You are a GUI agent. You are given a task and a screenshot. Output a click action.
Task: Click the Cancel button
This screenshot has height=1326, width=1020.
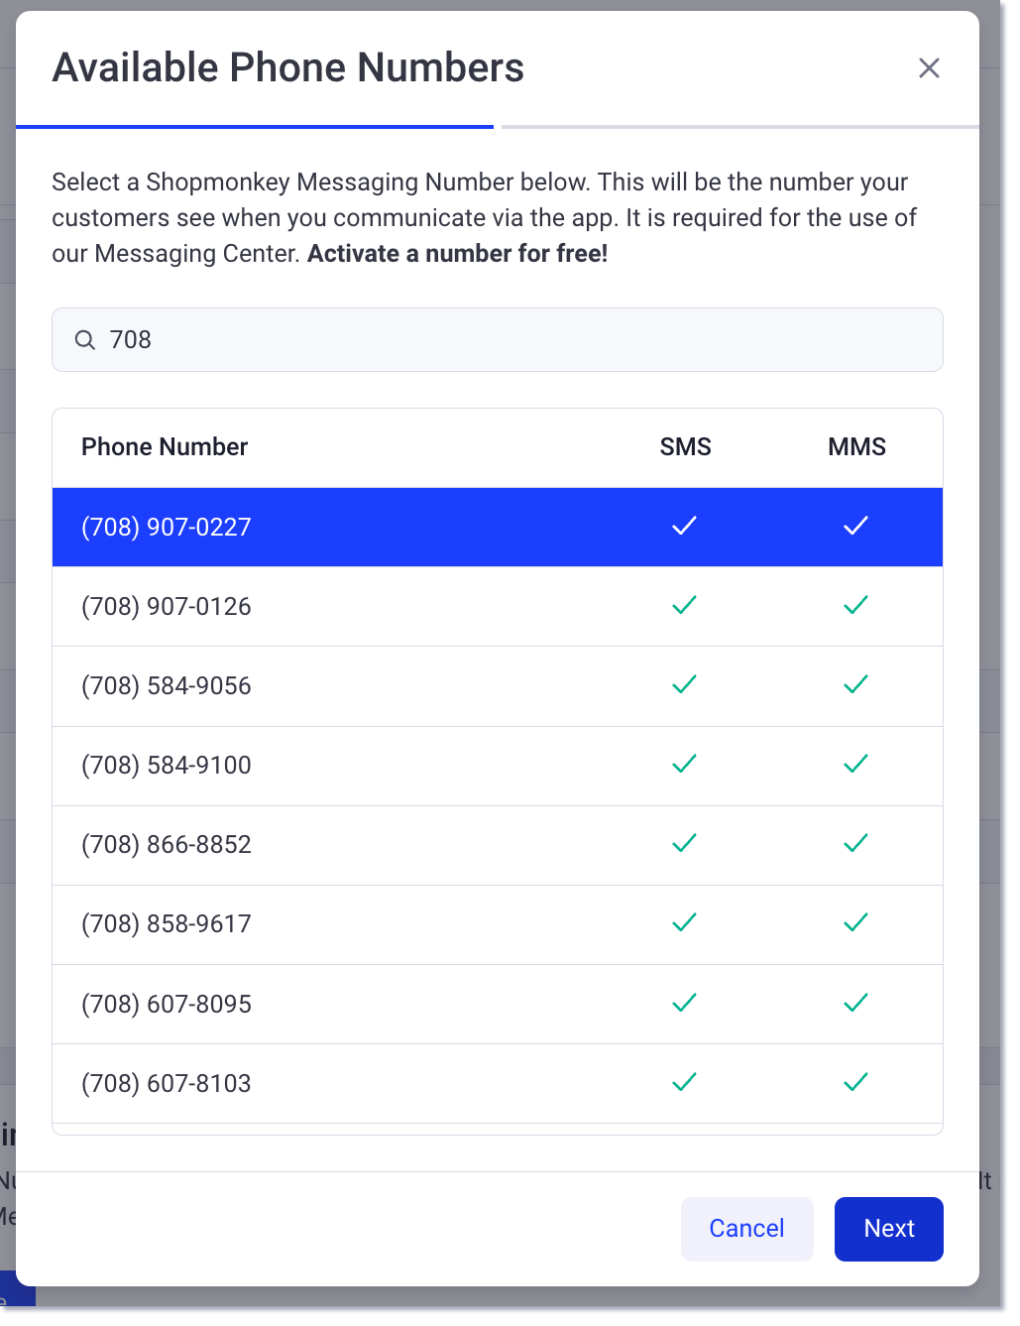tap(746, 1229)
